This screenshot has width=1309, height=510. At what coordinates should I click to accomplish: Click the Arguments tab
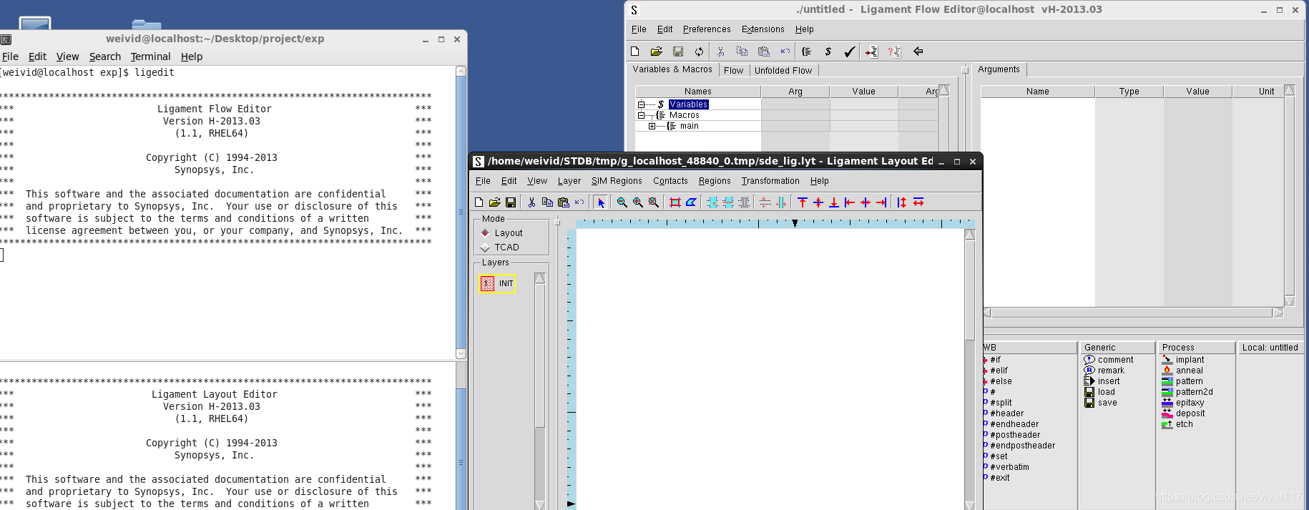(x=999, y=69)
